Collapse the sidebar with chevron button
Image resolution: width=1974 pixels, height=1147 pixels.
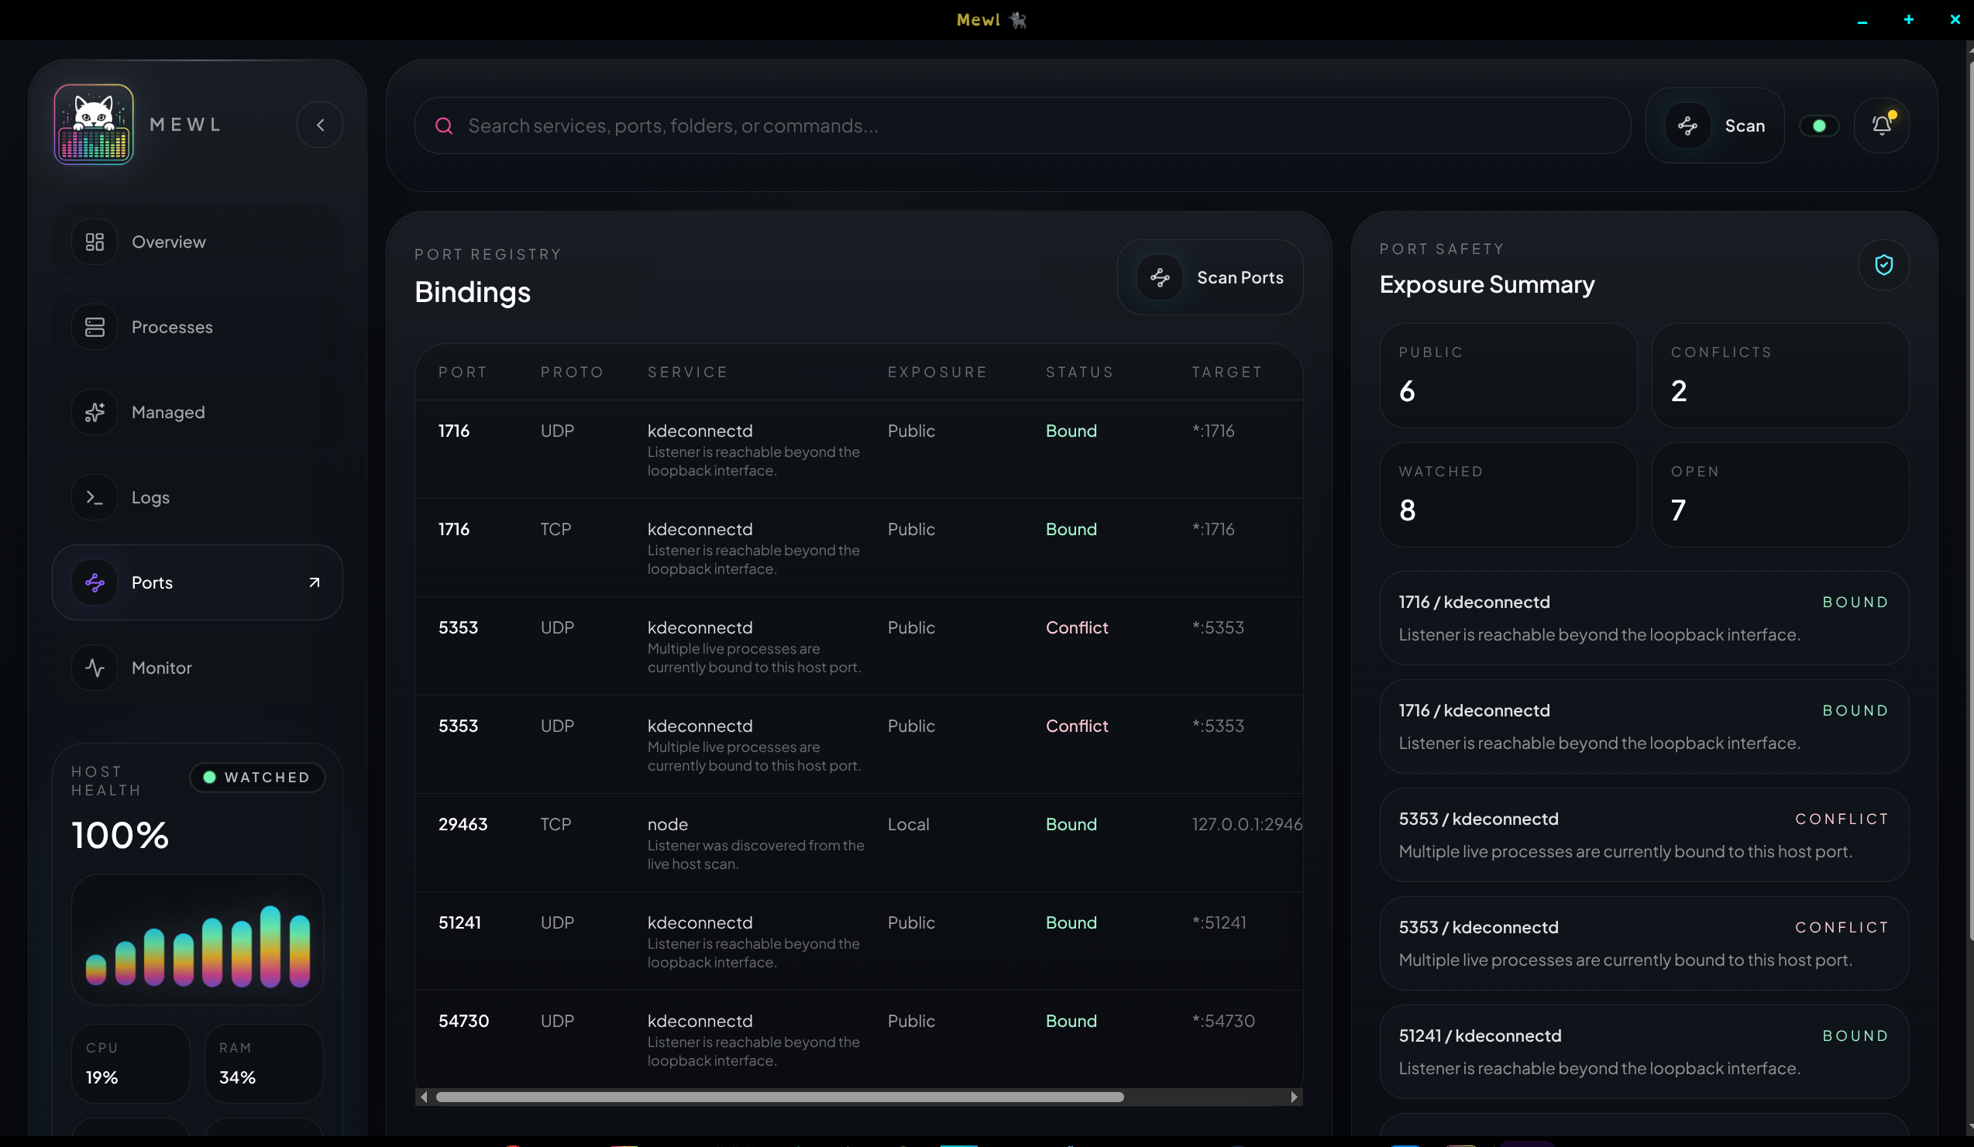click(320, 125)
